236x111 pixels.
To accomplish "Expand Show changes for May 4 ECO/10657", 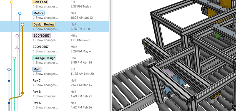I will point(45,51).
